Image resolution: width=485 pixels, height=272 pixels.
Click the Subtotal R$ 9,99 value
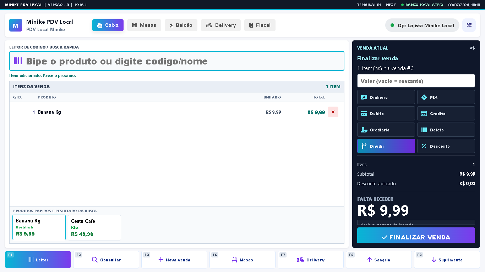(467, 174)
